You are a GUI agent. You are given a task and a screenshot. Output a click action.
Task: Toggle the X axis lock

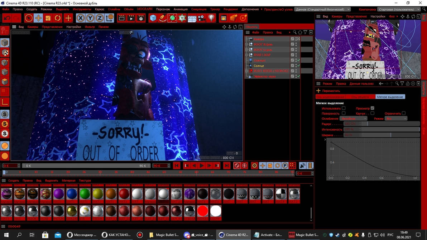click(80, 18)
